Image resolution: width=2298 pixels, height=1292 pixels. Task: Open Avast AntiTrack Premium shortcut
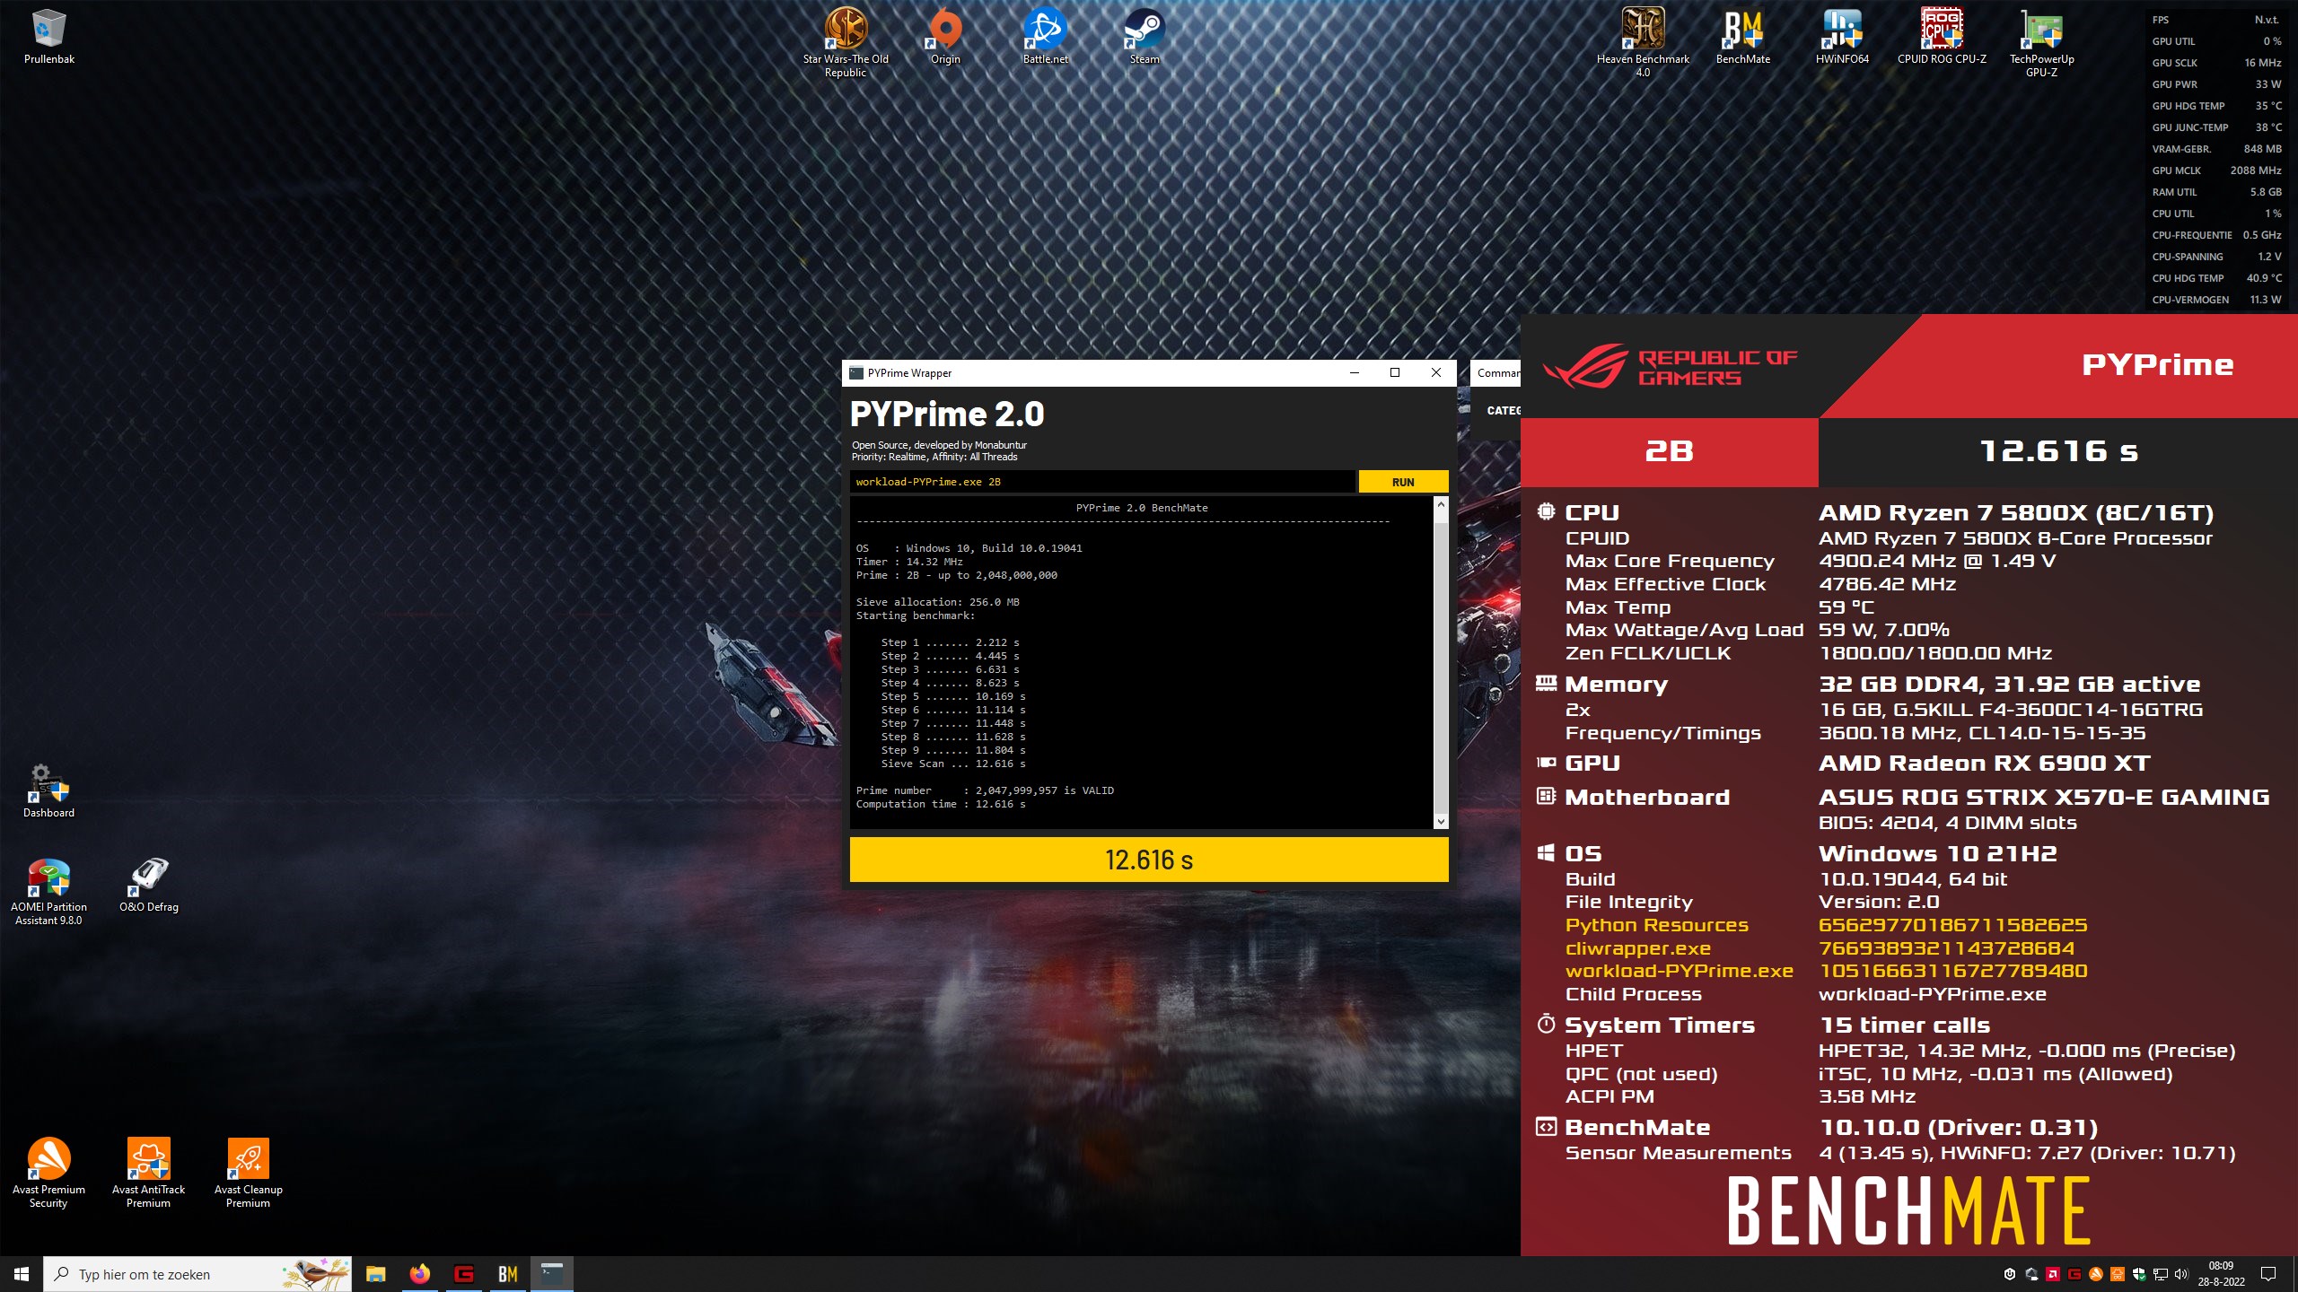(149, 1173)
